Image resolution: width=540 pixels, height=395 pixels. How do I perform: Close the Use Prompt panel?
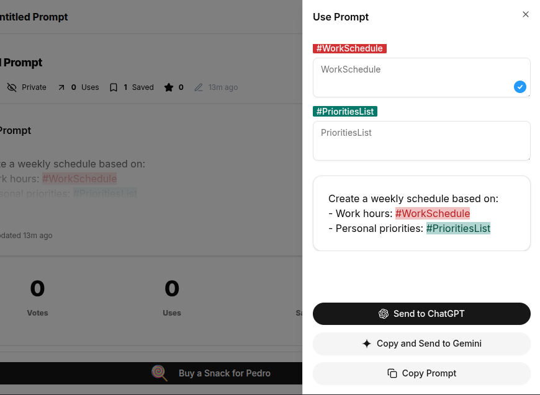click(x=526, y=14)
